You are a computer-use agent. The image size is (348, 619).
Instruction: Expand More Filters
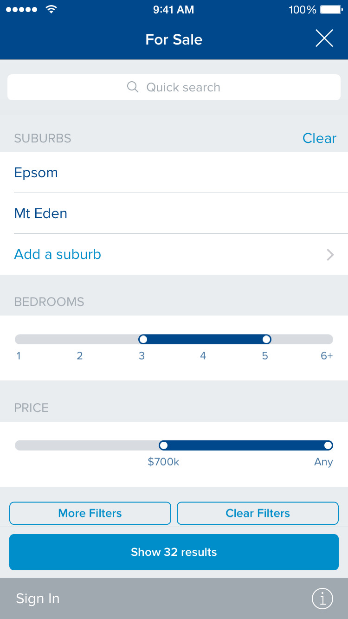(x=90, y=513)
